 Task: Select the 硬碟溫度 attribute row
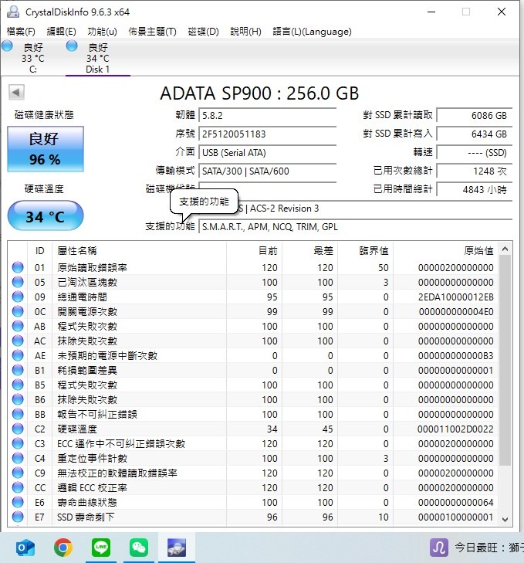[x=253, y=429]
